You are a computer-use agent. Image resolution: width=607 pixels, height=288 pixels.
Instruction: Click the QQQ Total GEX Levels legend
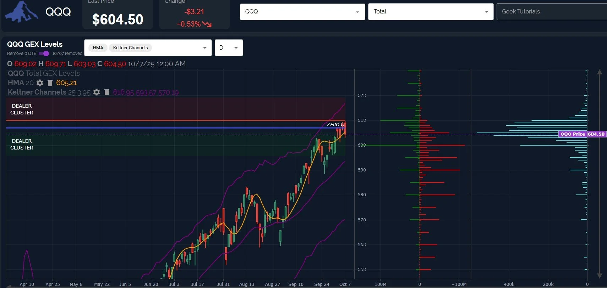[44, 73]
